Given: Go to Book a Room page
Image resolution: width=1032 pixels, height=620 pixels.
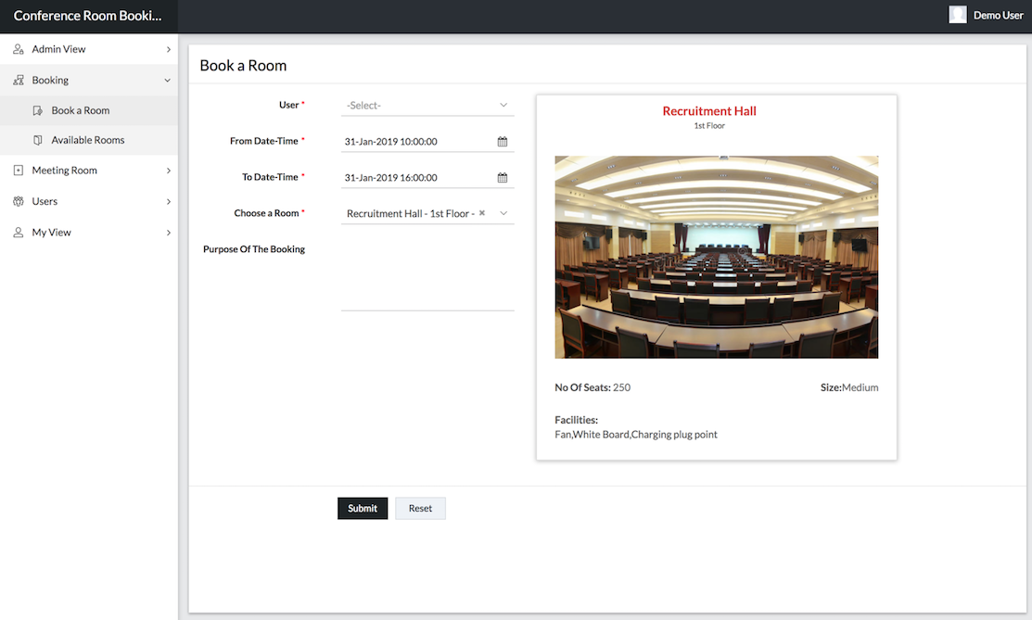Looking at the screenshot, I should [x=89, y=110].
